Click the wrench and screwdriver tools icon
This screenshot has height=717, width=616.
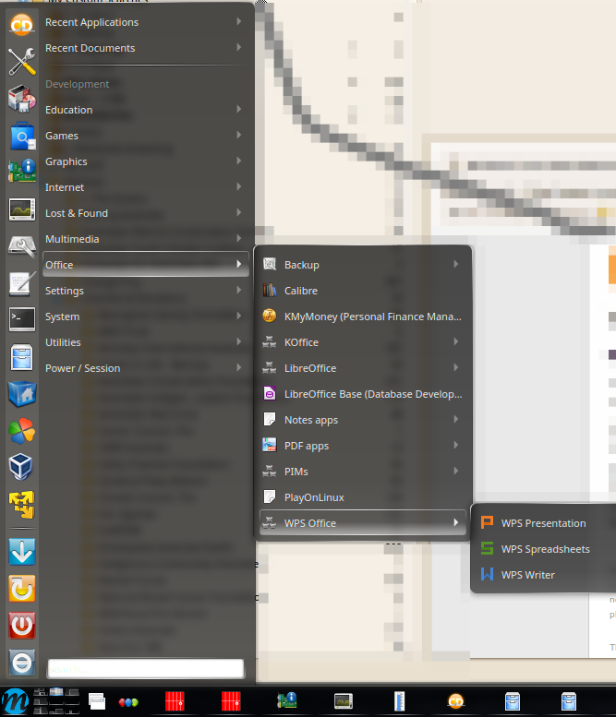[22, 61]
